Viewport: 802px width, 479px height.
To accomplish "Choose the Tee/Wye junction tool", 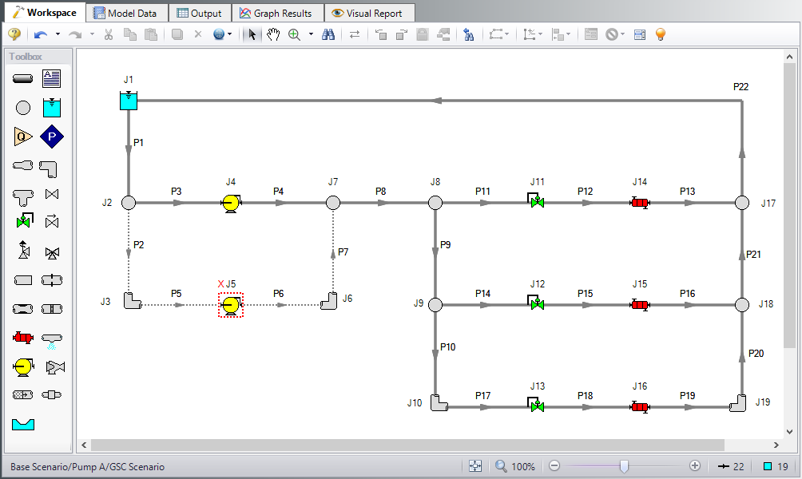I will [x=23, y=194].
